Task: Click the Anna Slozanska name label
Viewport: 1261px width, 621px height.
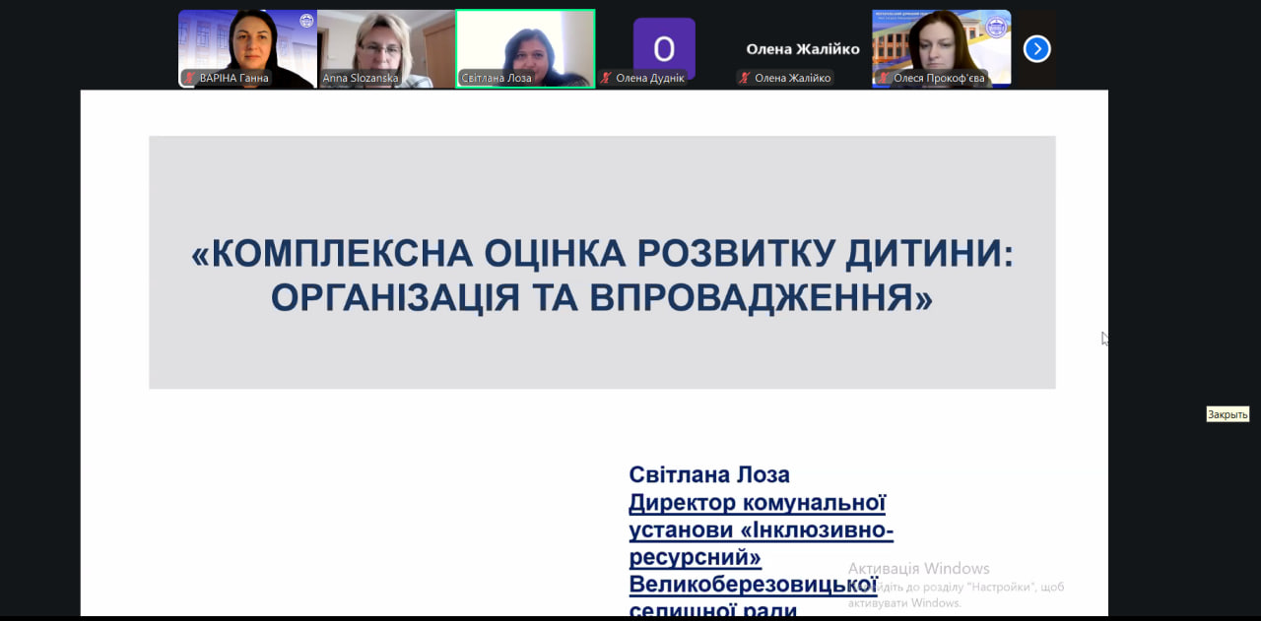Action: pyautogui.click(x=361, y=78)
